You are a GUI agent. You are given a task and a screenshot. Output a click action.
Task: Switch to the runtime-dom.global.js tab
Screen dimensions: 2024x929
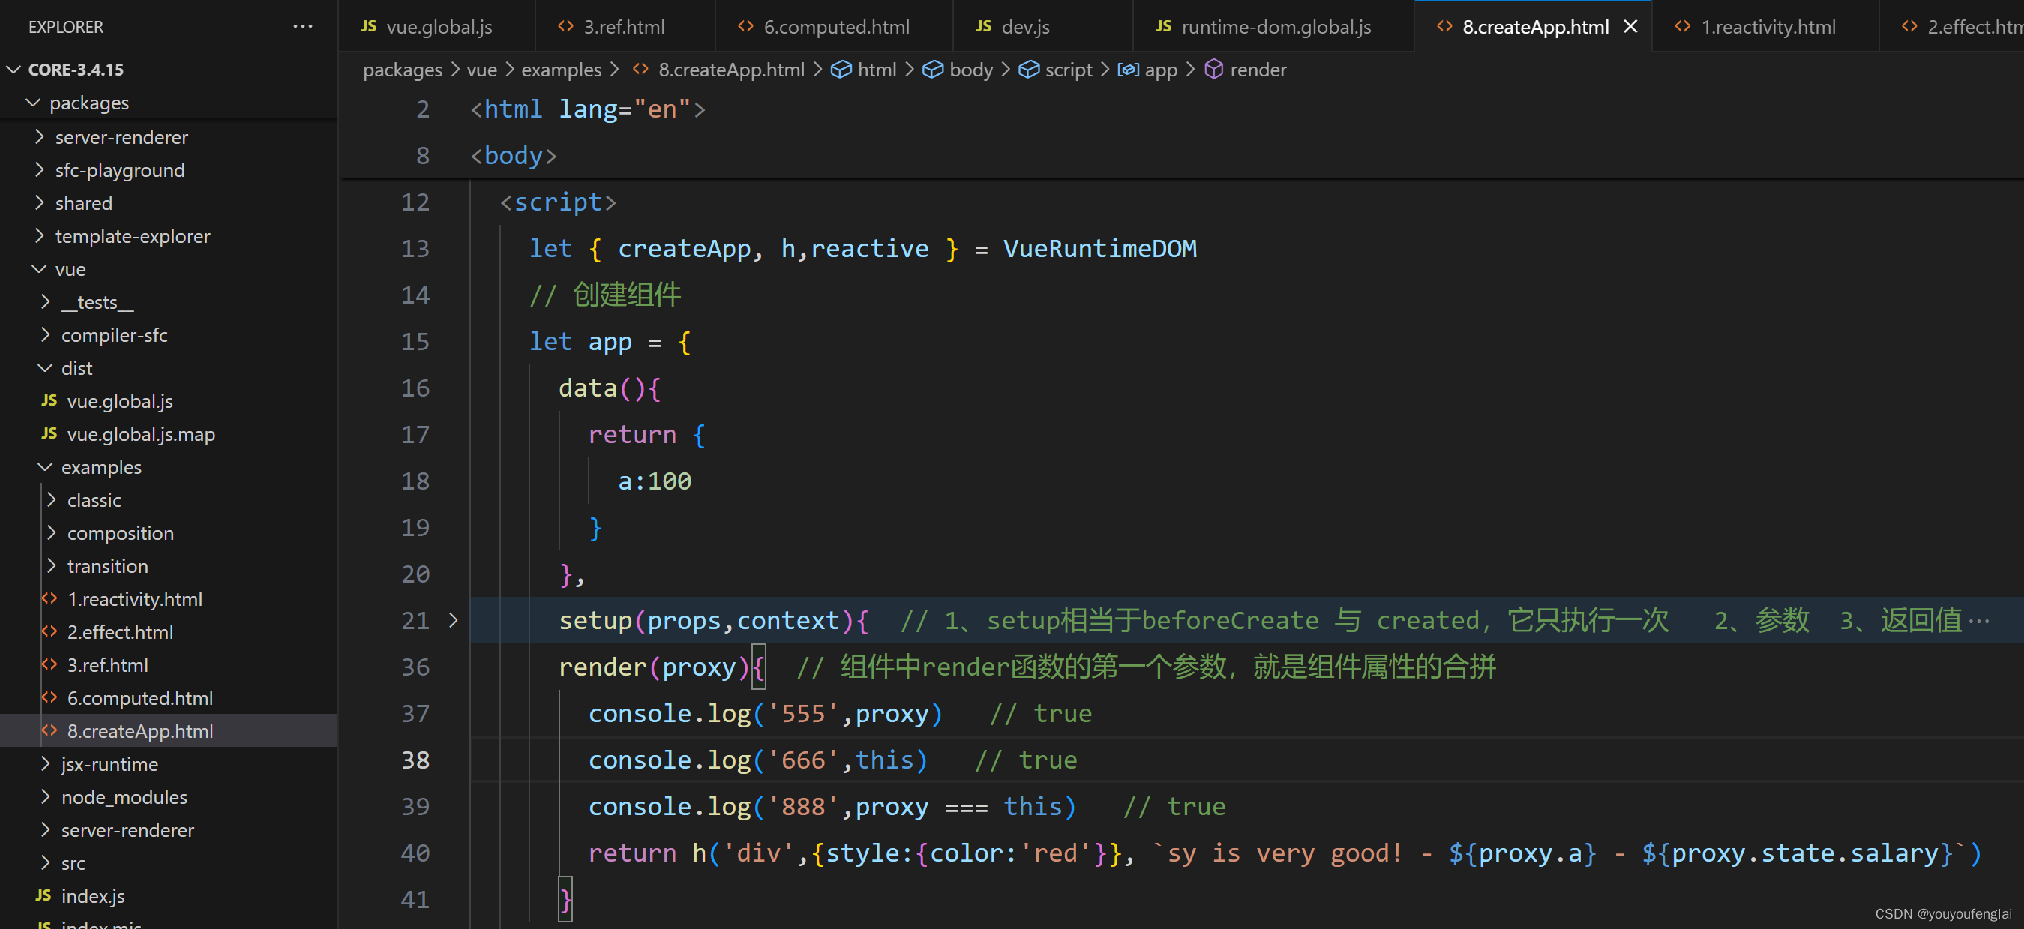(x=1275, y=27)
